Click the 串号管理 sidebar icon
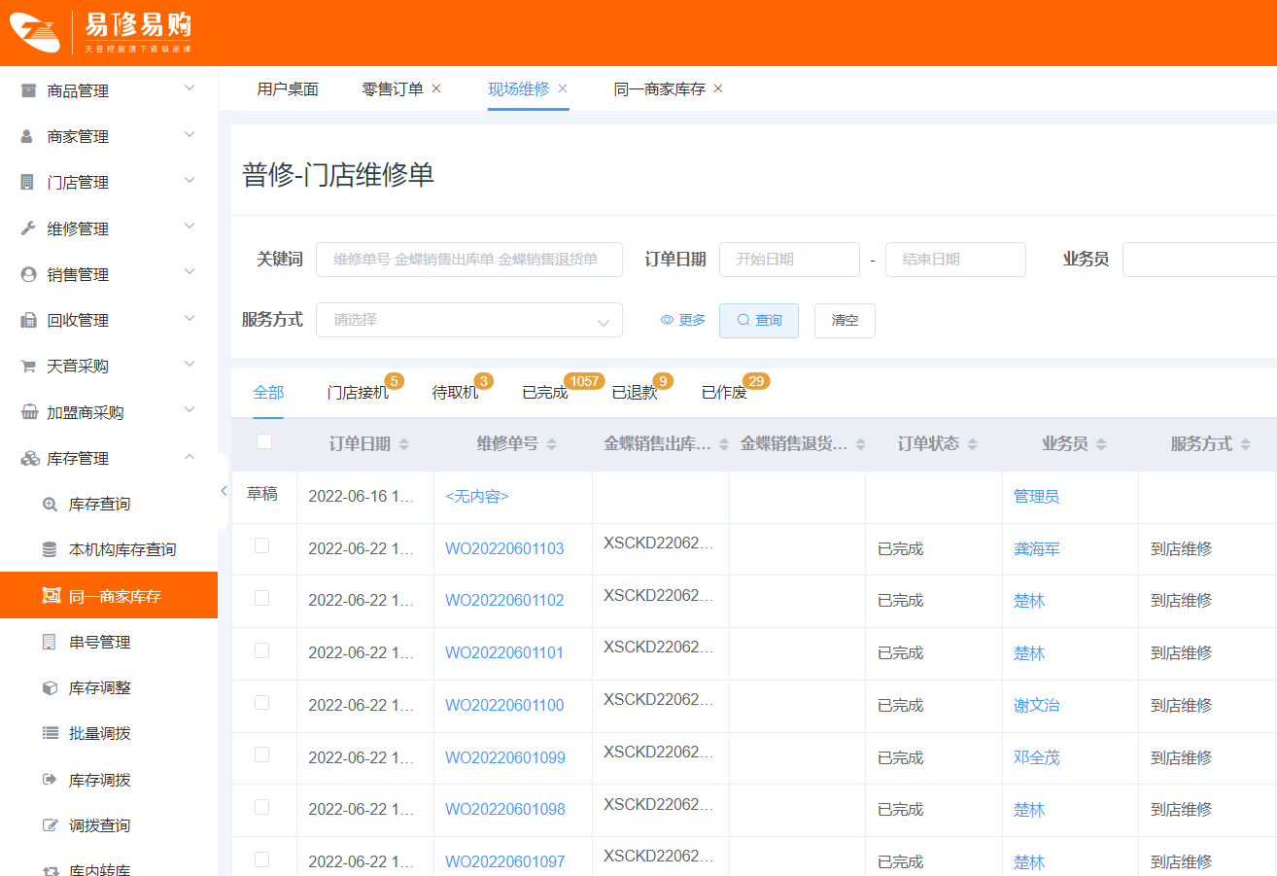This screenshot has height=876, width=1277. pyautogui.click(x=50, y=643)
